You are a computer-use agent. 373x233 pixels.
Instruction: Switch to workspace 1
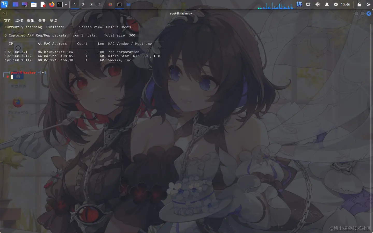(75, 4)
